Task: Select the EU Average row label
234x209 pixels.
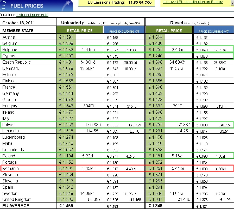Action: (x=16, y=206)
